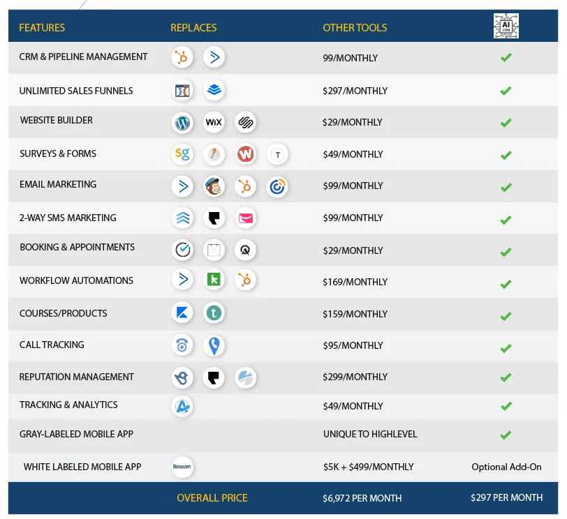Click ActiveCampaign icon in CRM & Pipeline row

214,57
